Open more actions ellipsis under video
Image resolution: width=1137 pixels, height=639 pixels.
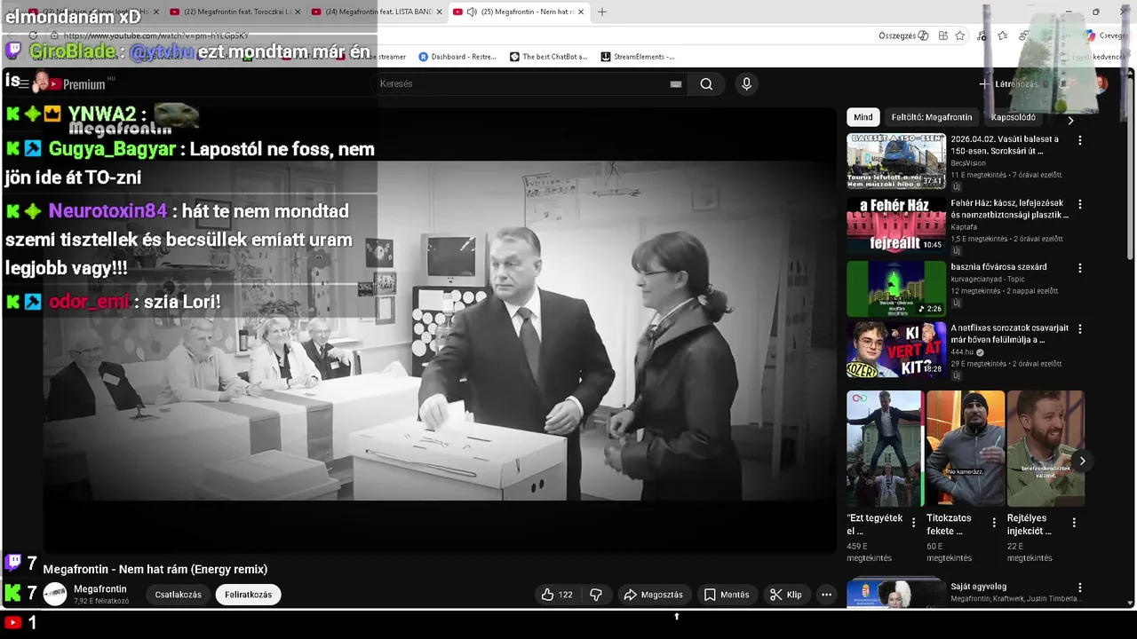coord(826,595)
